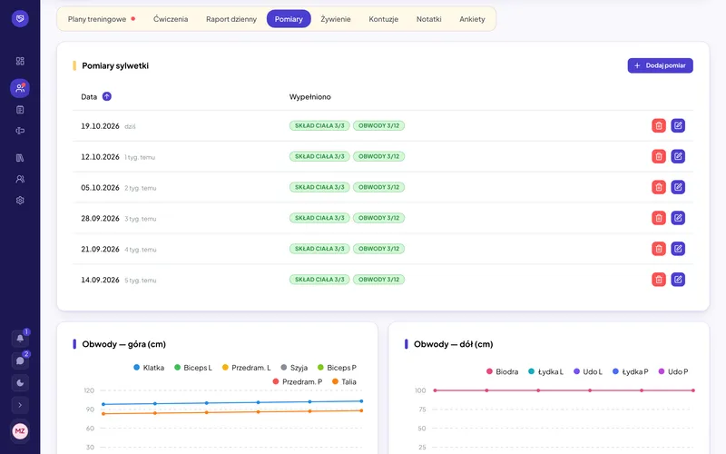Open the Kontuzje tab

(x=383, y=19)
